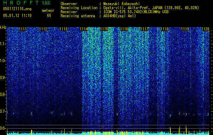Viewport: 213px width, 135px height.
Task: Click time marker 1118
Action: tap(165, 29)
